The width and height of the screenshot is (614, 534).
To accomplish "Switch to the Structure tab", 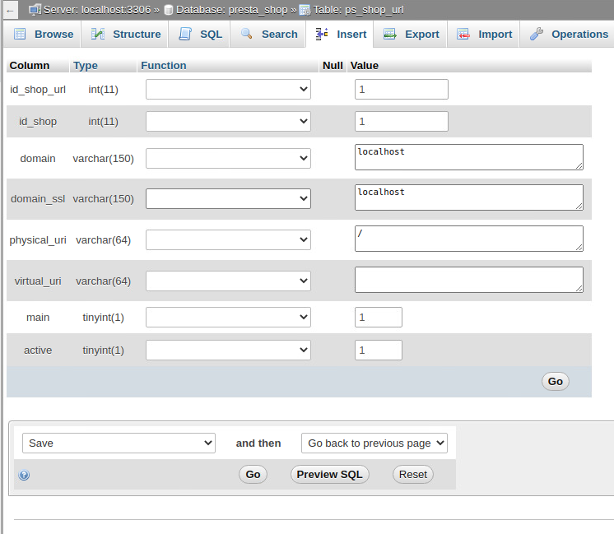I will (x=125, y=34).
